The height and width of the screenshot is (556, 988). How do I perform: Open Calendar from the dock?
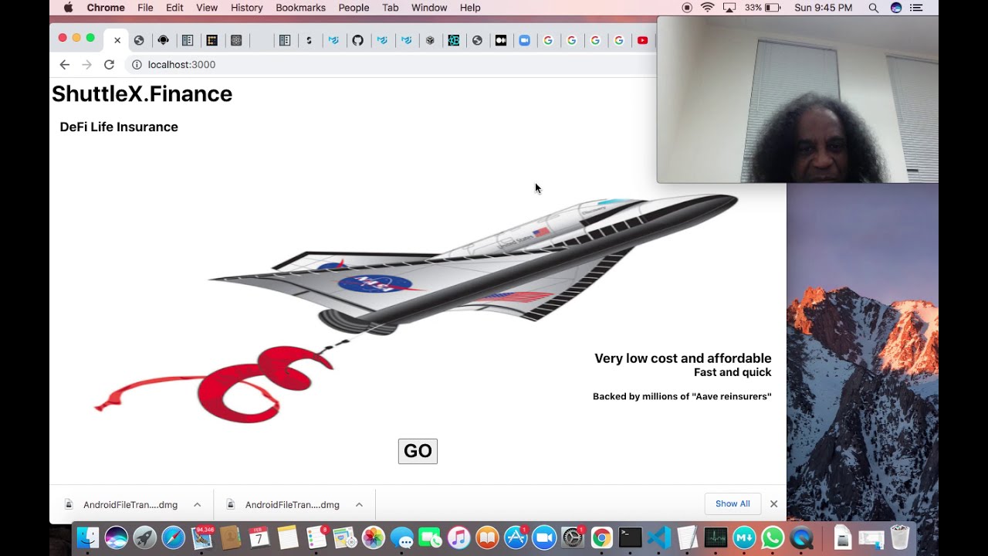pos(259,537)
